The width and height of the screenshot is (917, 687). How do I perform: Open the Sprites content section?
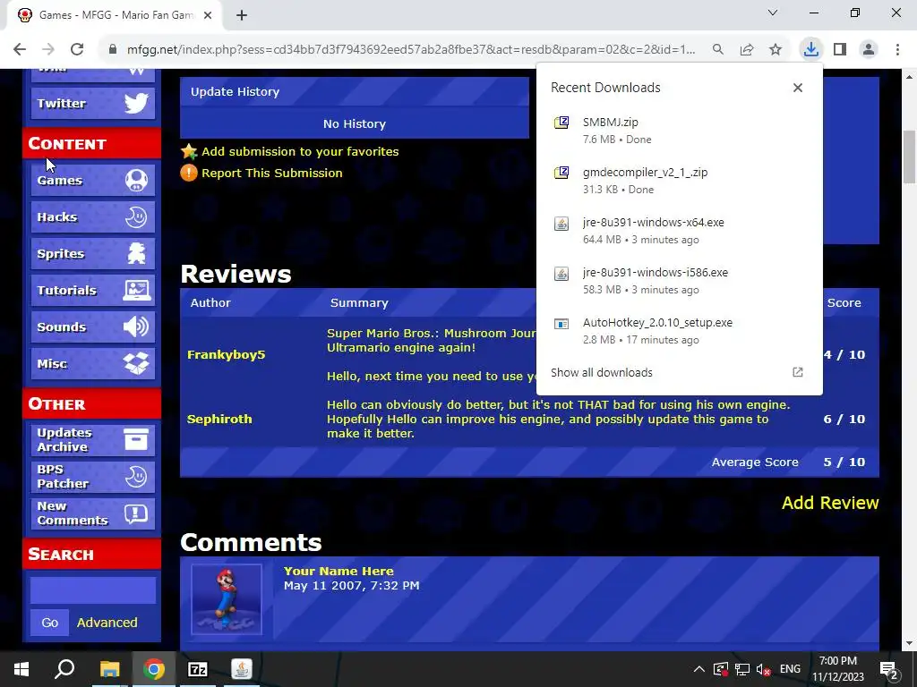92,253
